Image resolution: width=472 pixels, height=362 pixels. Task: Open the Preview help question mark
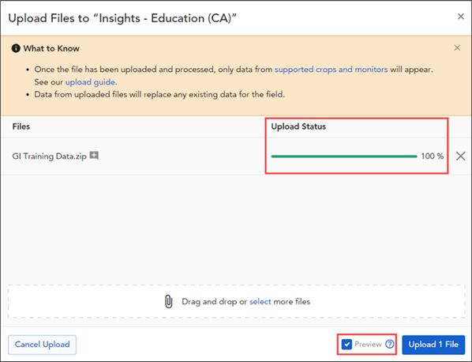pyautogui.click(x=390, y=345)
